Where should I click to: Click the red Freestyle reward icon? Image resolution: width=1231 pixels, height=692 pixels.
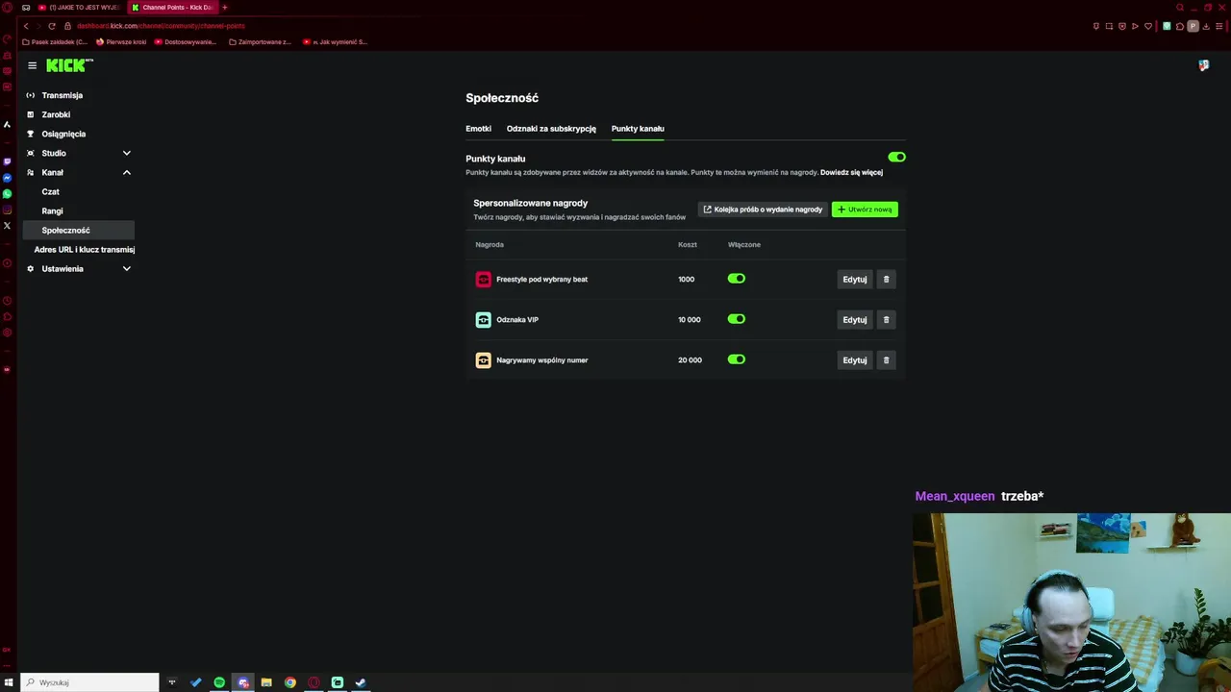(x=483, y=279)
